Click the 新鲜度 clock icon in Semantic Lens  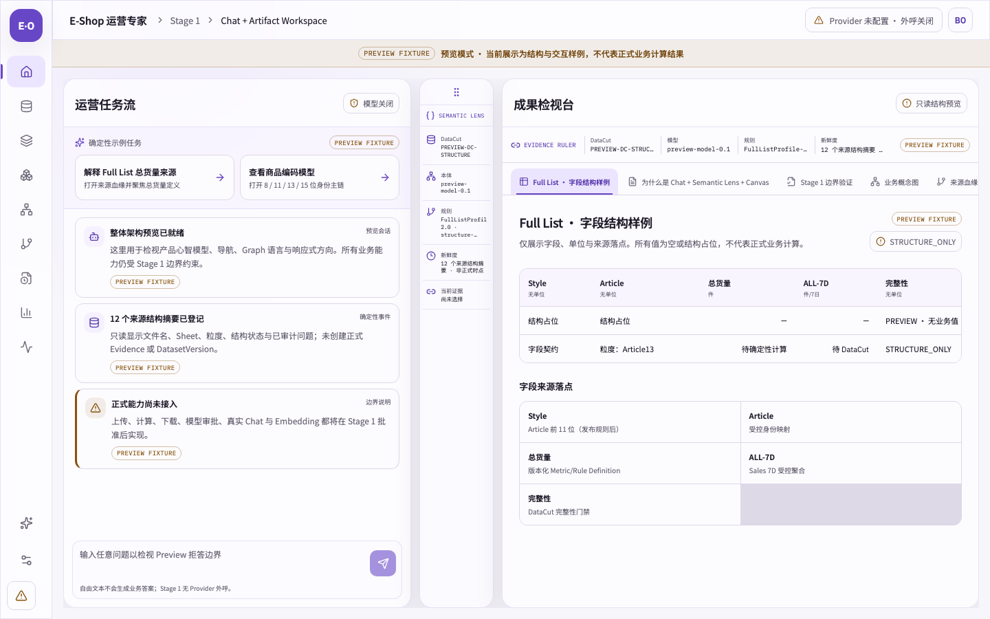coord(431,256)
